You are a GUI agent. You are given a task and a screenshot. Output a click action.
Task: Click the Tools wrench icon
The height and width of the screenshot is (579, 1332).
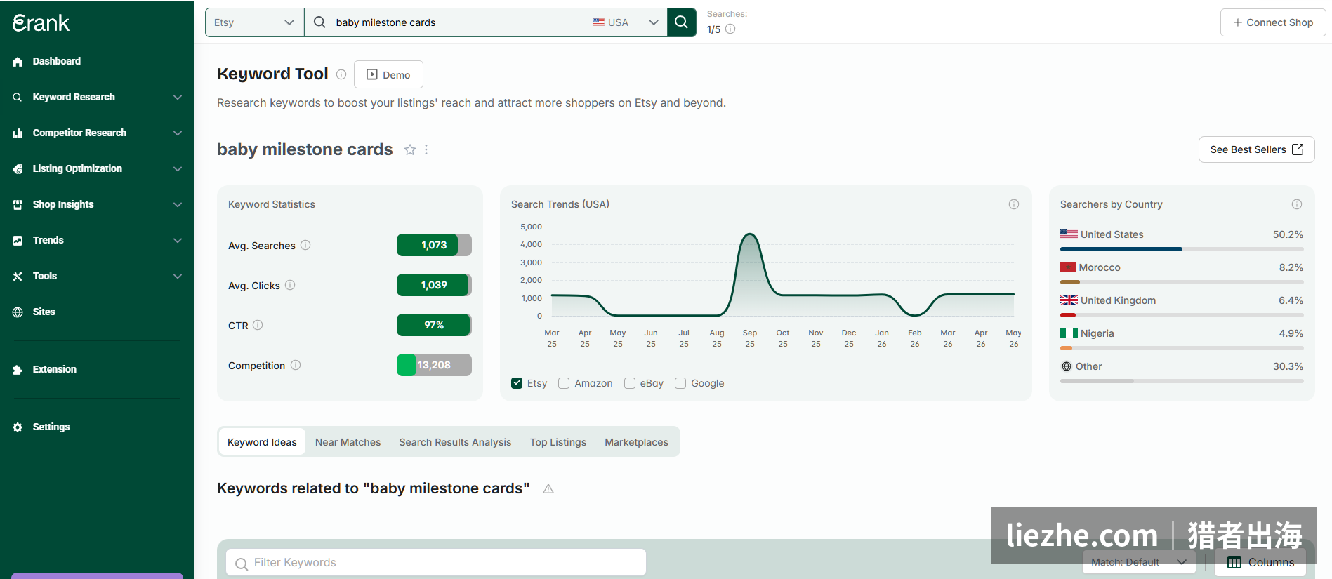coord(18,277)
